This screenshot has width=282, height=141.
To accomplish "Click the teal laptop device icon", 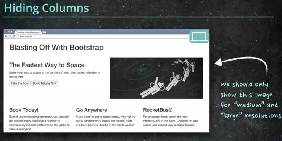I will coord(199,36).
